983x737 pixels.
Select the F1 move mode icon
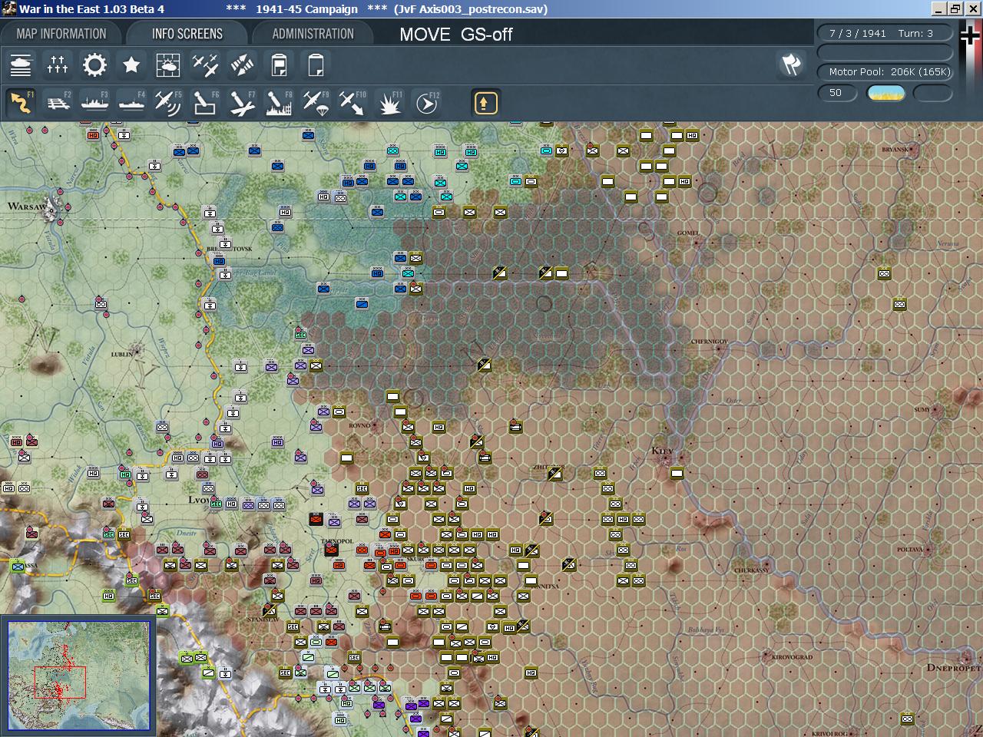[21, 103]
